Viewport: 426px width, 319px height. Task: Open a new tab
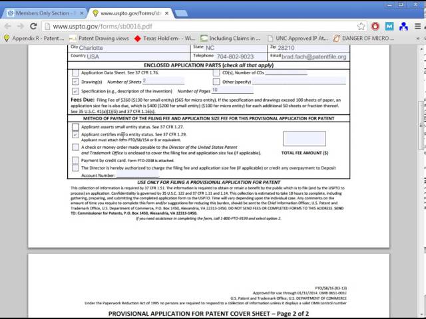pyautogui.click(x=181, y=13)
